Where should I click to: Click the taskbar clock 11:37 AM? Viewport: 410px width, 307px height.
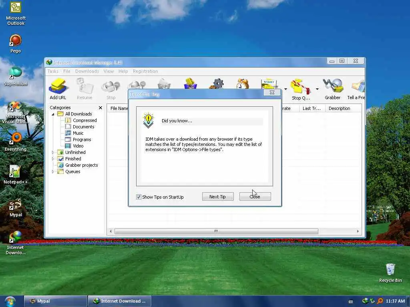tap(395, 301)
